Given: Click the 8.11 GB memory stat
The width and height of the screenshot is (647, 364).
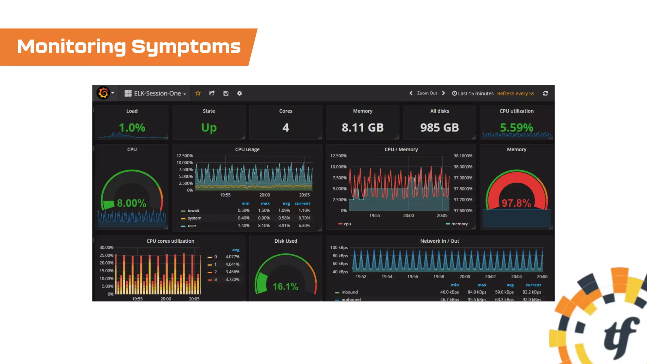Looking at the screenshot, I should tap(363, 128).
